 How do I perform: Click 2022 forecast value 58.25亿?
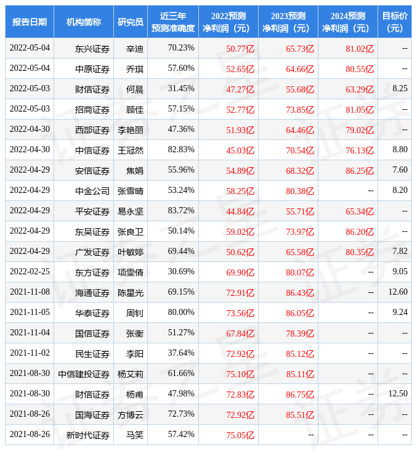click(240, 192)
